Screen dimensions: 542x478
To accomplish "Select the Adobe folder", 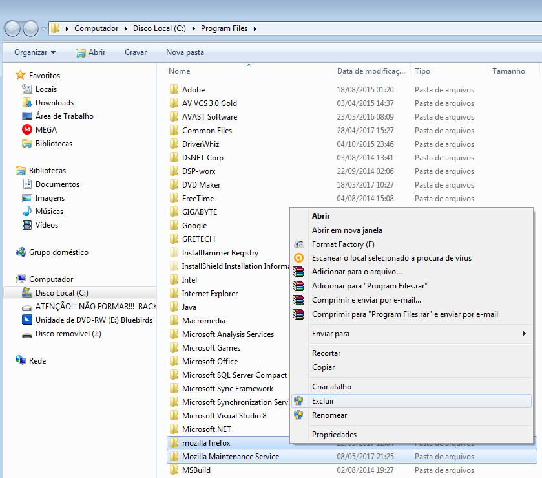I will pyautogui.click(x=194, y=90).
